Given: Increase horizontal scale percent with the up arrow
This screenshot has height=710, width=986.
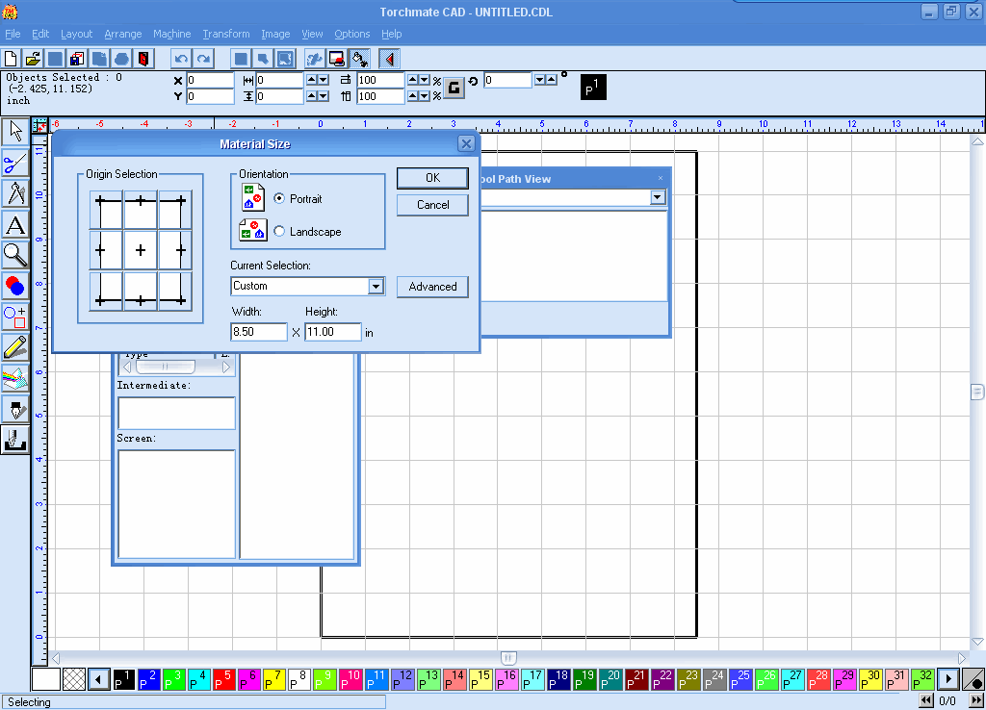Looking at the screenshot, I should click(412, 80).
